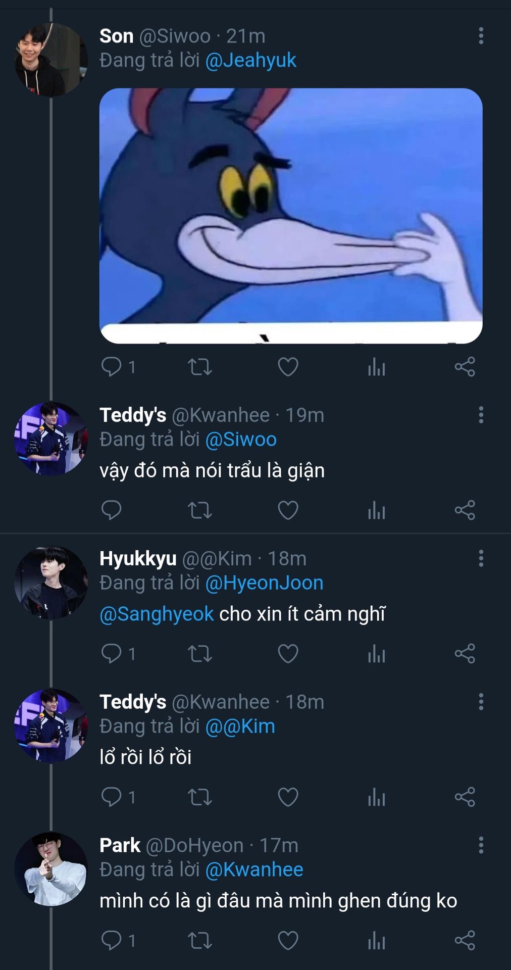This screenshot has width=511, height=970.
Task: Open more options on Son's tweet
Action: coord(481,36)
